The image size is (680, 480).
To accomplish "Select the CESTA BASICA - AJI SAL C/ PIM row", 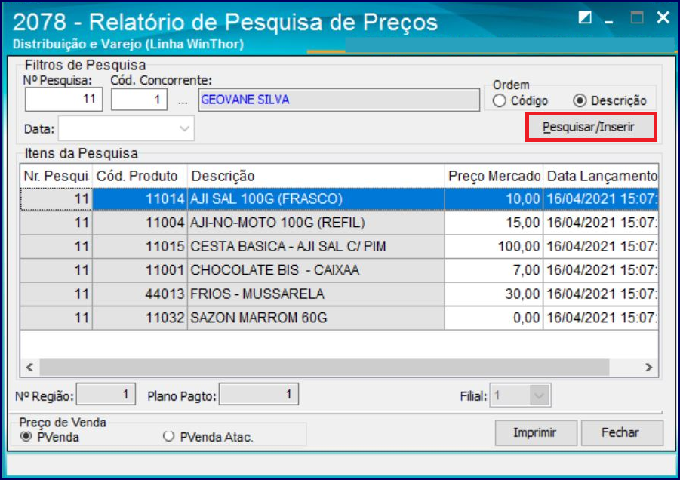I will (x=339, y=247).
